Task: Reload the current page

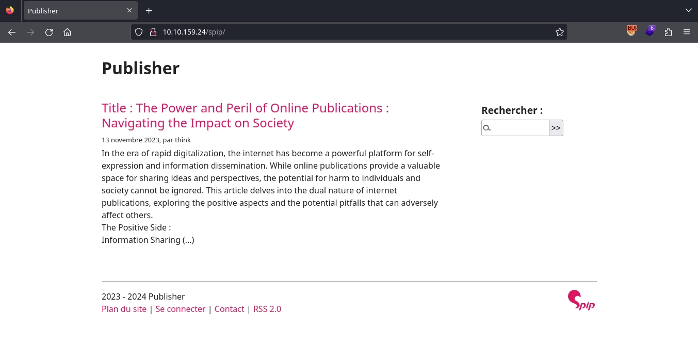Action: pyautogui.click(x=49, y=32)
